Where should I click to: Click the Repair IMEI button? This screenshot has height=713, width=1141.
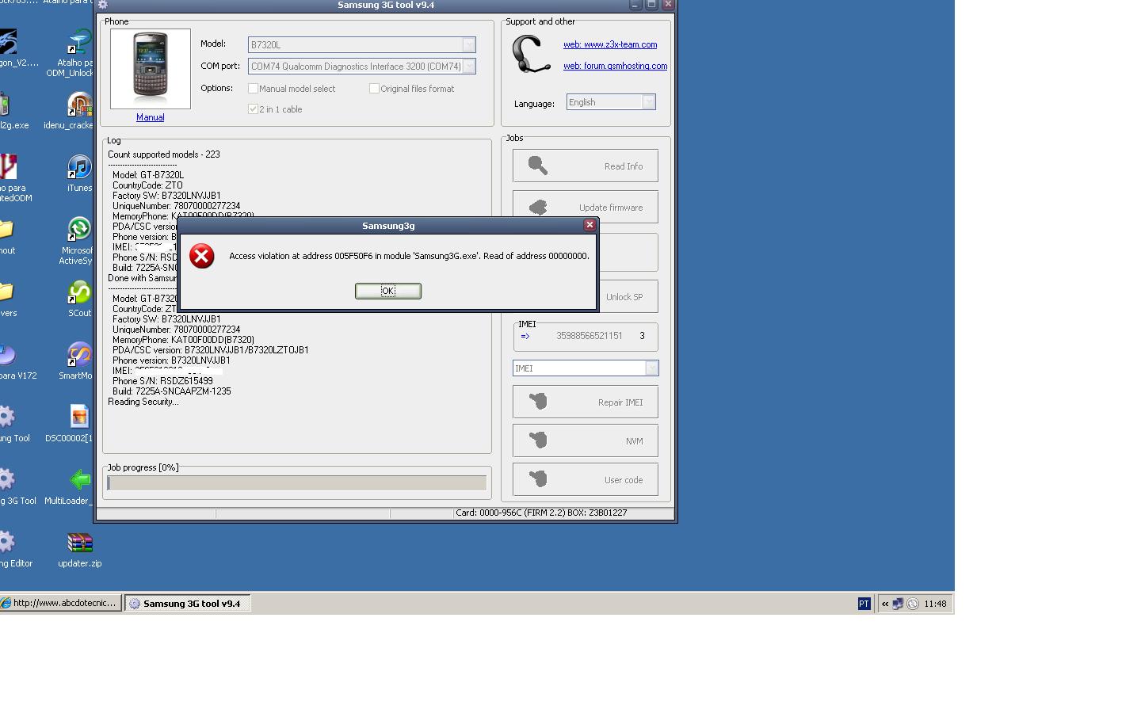585,402
